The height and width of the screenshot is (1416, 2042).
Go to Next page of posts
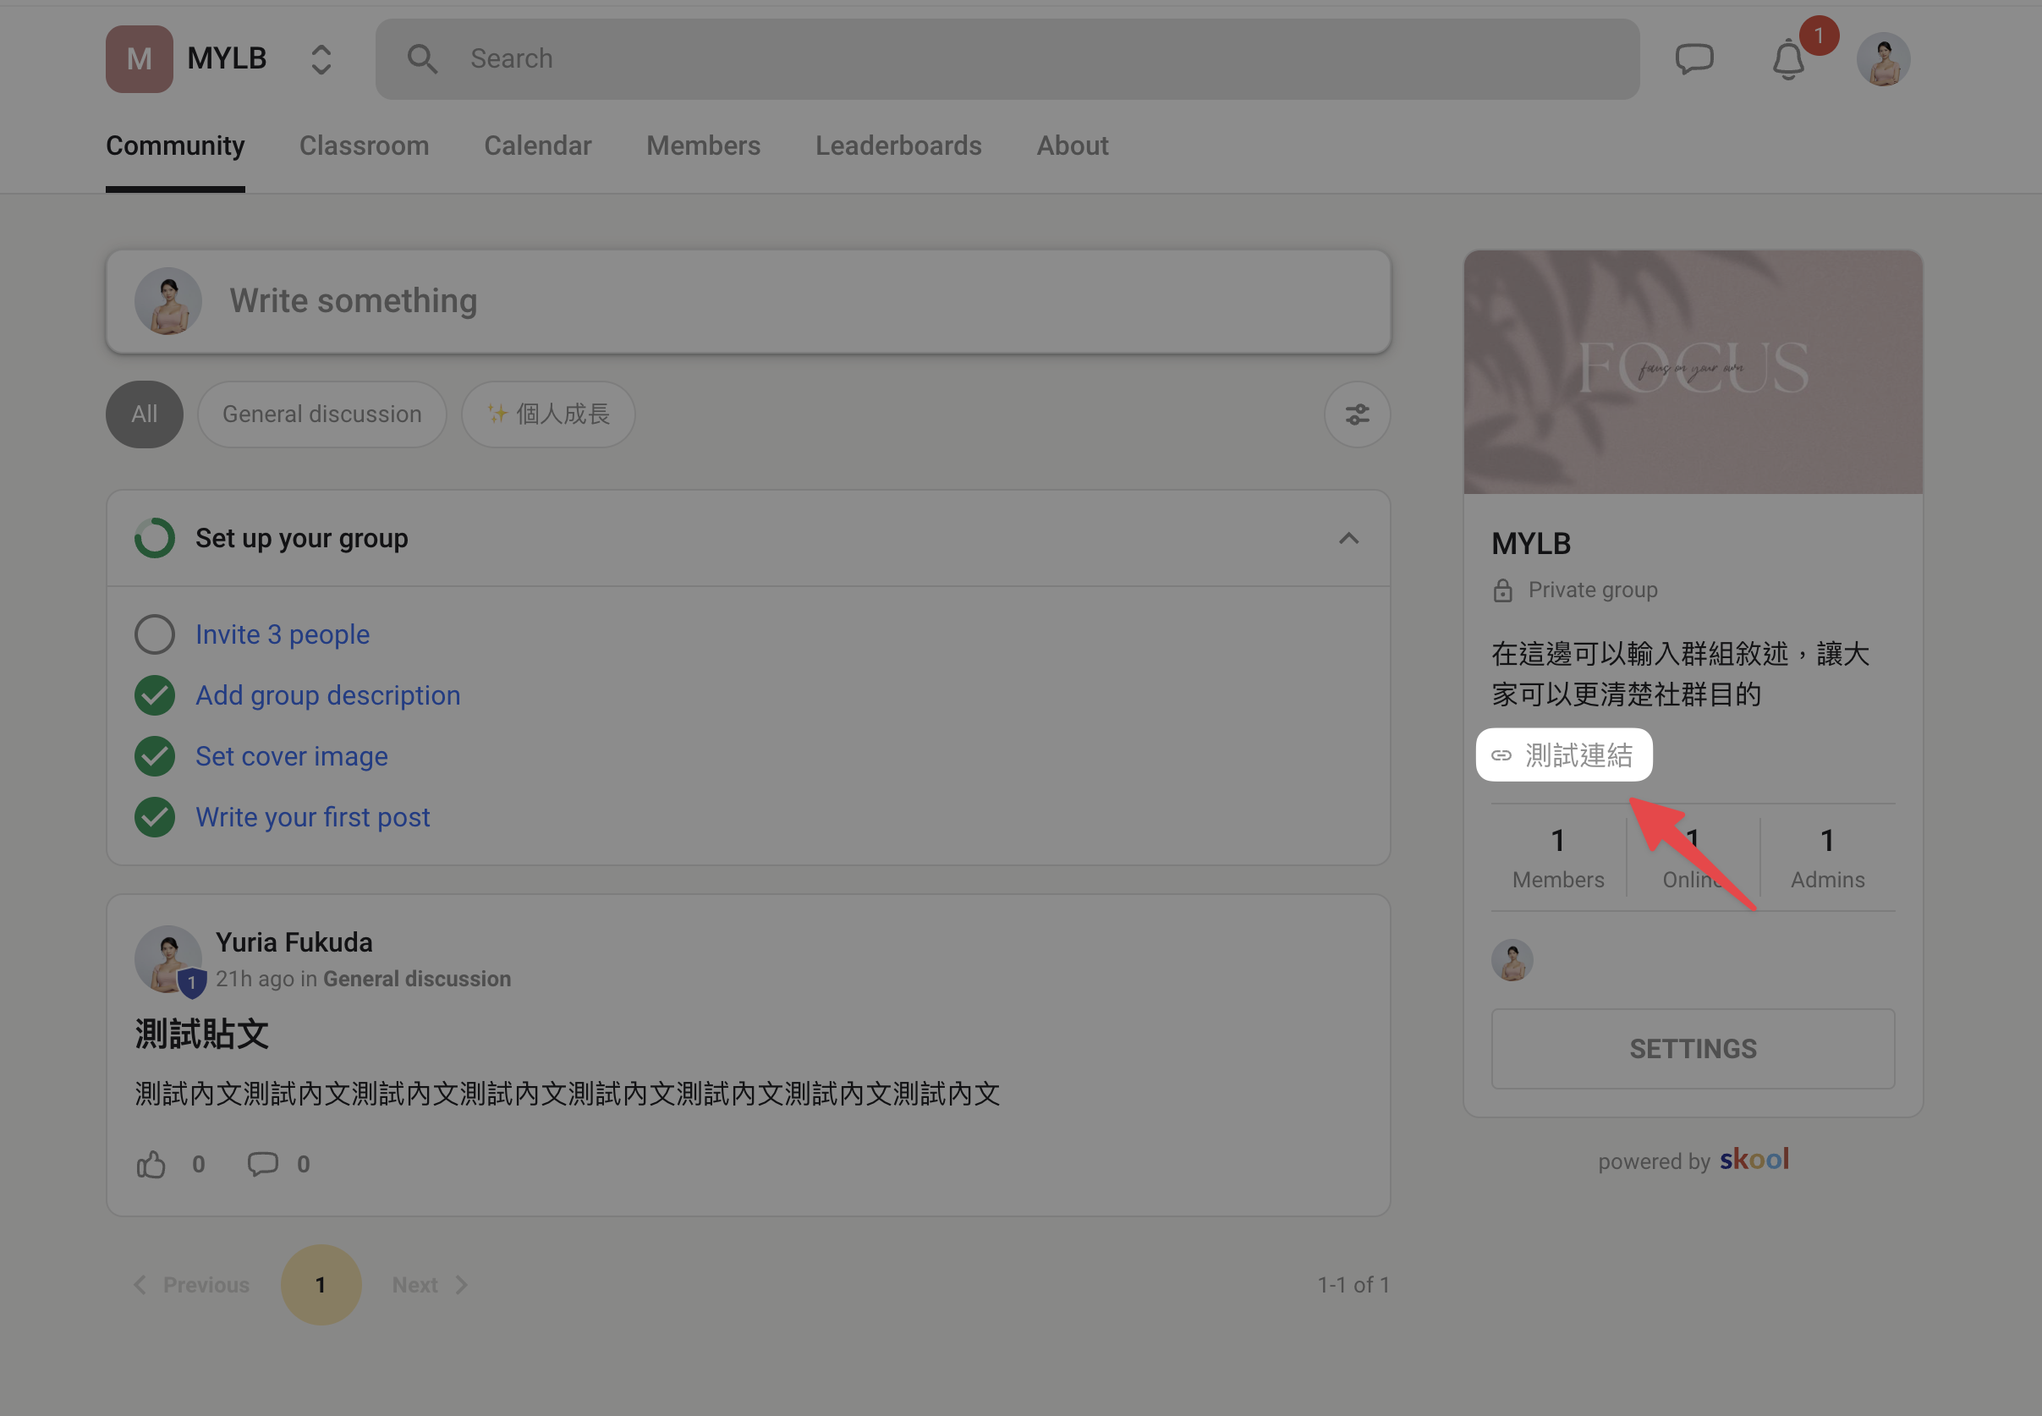coord(430,1284)
